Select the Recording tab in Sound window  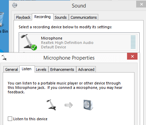[x=42, y=17]
